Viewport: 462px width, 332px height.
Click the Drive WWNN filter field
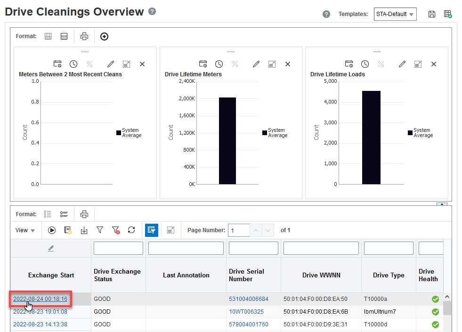click(321, 248)
